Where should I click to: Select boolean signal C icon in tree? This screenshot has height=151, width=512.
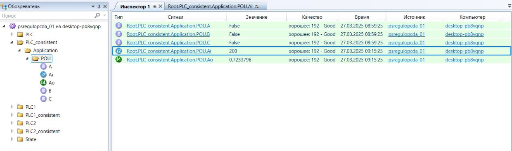coord(44,99)
